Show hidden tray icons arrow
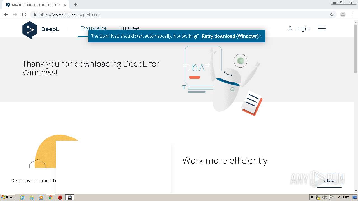Image resolution: width=358 pixels, height=201 pixels. 312,197
